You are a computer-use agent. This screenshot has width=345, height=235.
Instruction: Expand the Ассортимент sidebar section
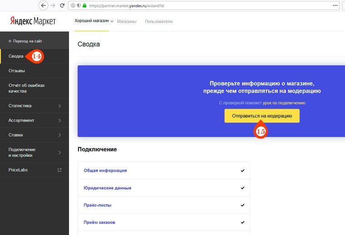[x=59, y=120]
